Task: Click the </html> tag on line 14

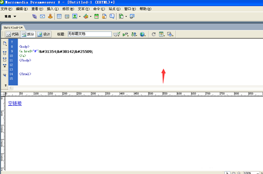Action: pos(25,74)
